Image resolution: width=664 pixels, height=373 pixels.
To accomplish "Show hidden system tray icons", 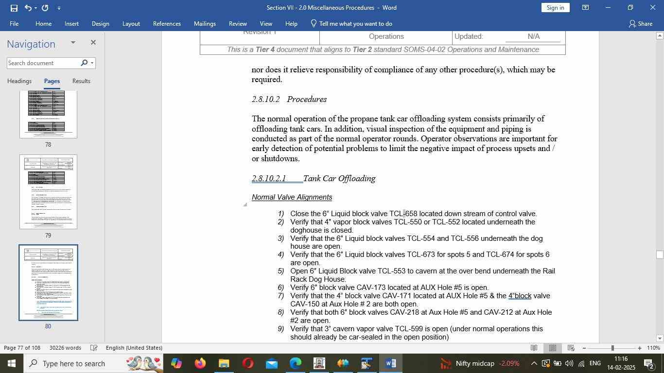I will (x=534, y=363).
